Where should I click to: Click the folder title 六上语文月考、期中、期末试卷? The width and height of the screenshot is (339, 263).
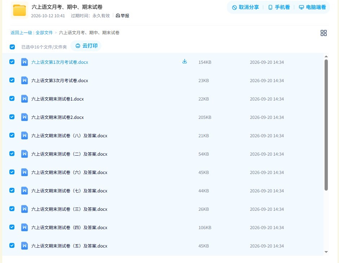click(x=67, y=7)
